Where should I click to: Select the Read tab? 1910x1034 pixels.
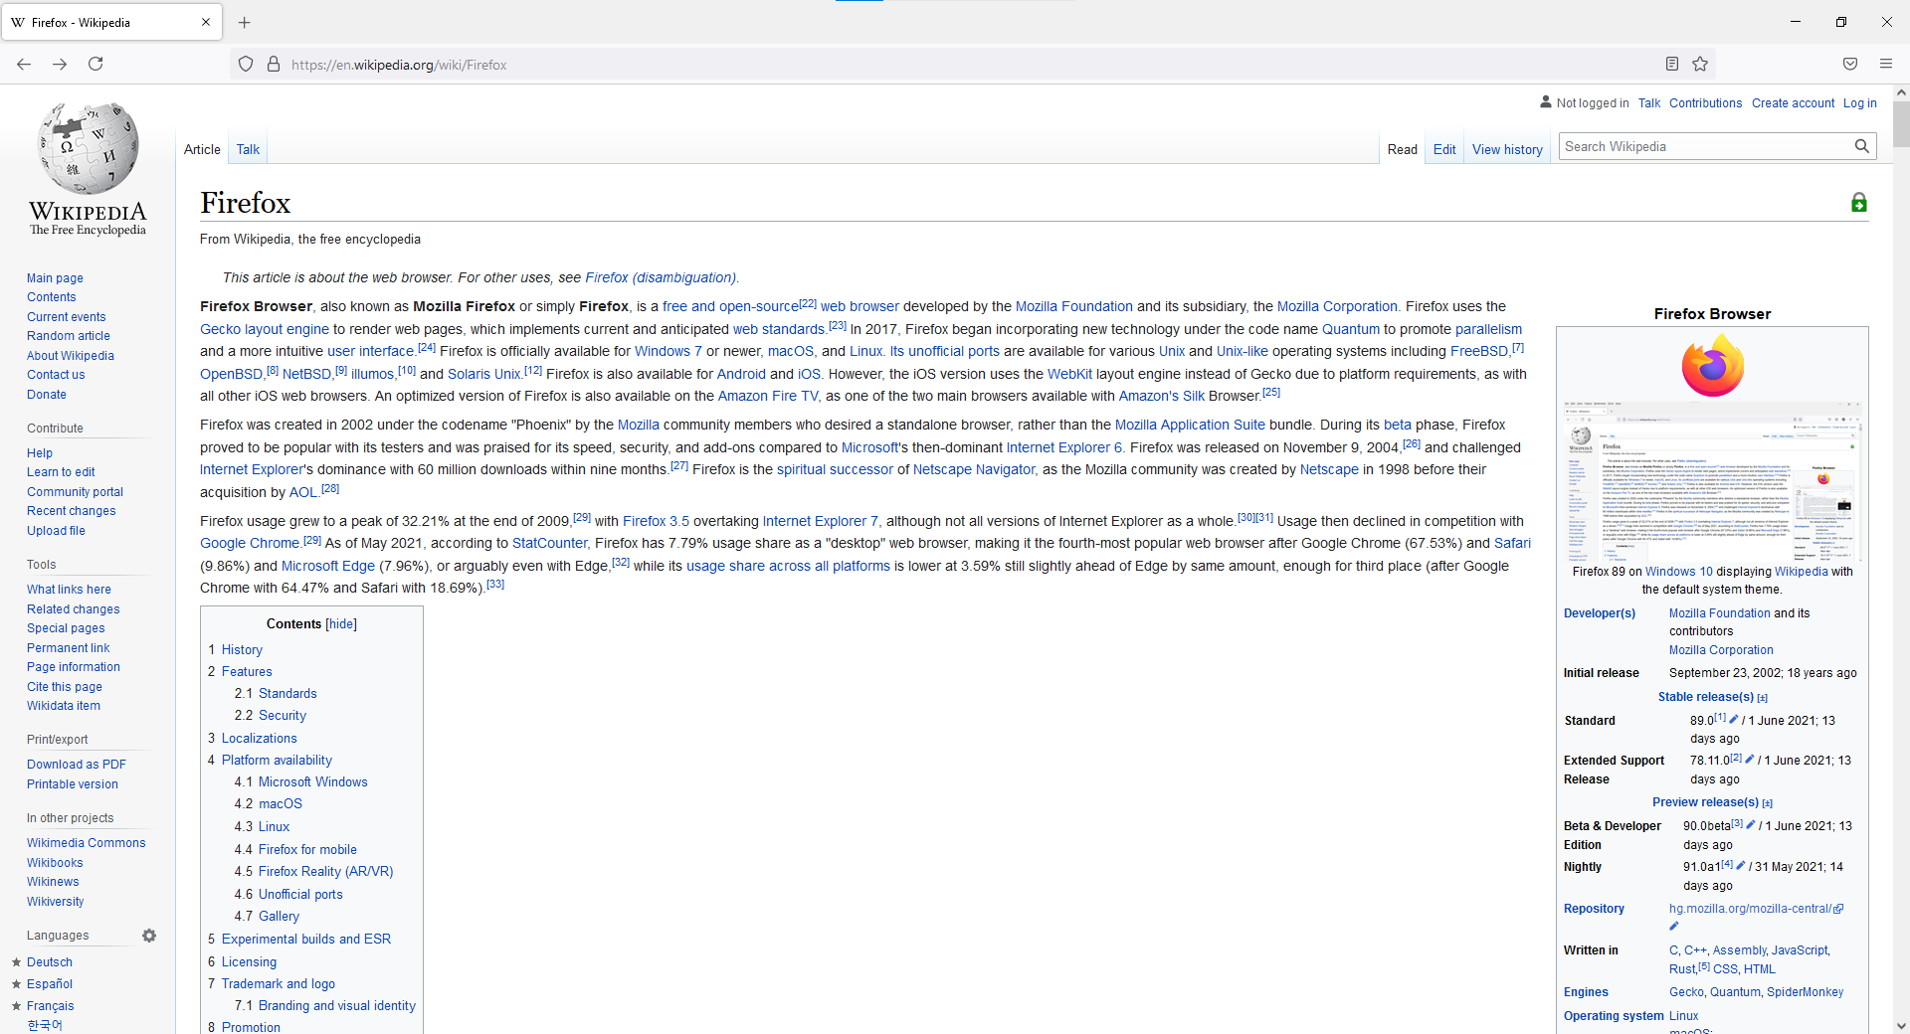coord(1403,149)
